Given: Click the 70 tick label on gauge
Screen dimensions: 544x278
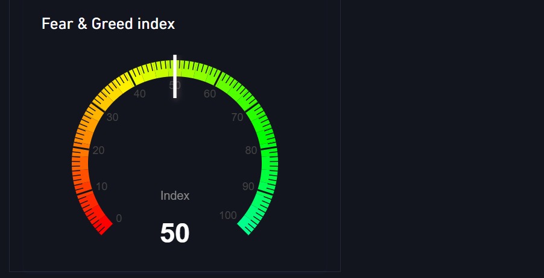Looking at the screenshot, I should tap(238, 117).
